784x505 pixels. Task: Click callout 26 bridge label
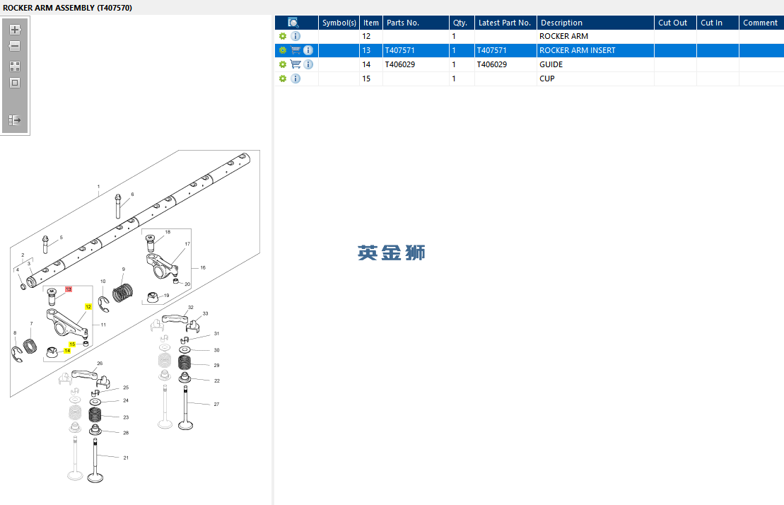click(x=100, y=364)
